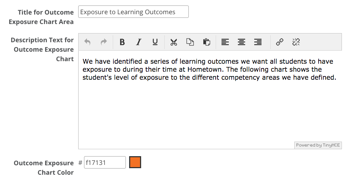Align text right
Screen dimensions: 347x178
[x=258, y=42]
